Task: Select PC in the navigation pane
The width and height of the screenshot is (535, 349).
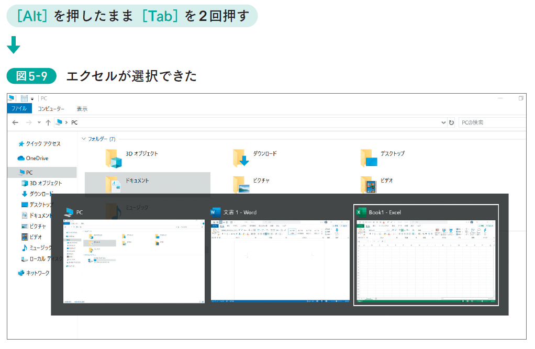Action: pos(42,172)
